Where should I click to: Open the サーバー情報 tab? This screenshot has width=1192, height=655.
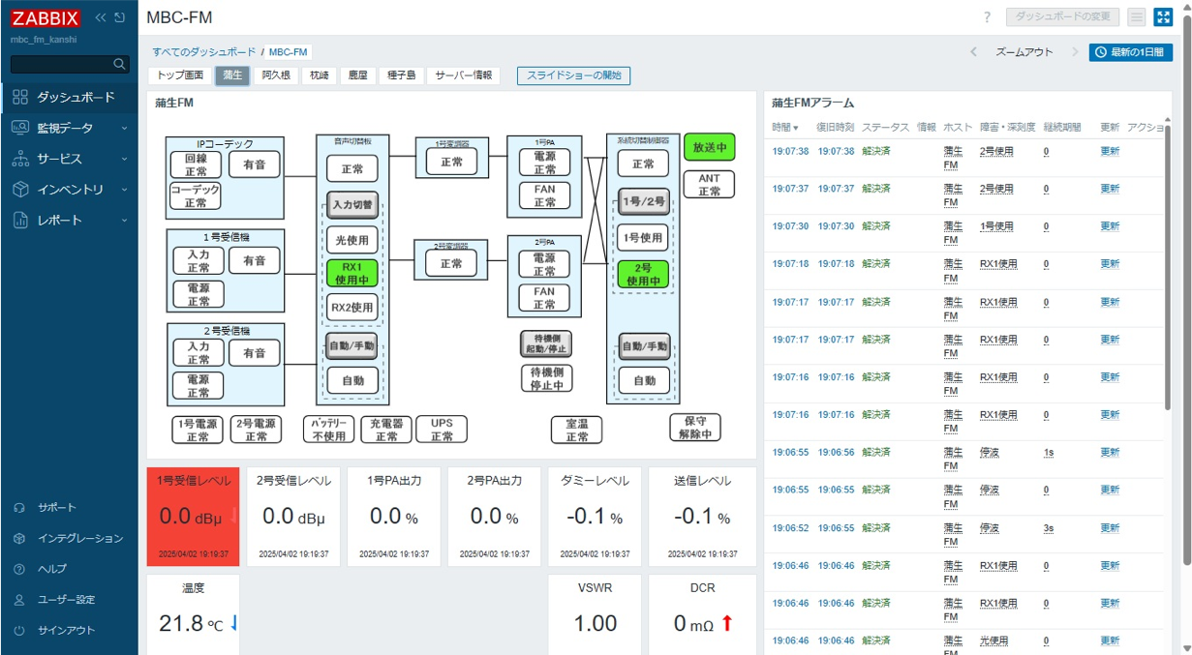coord(464,75)
